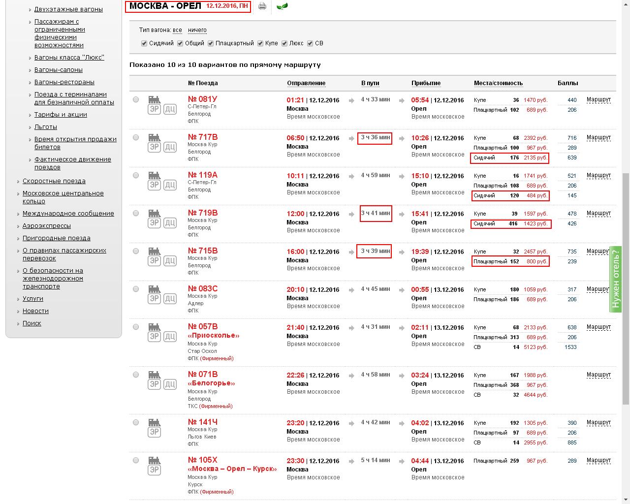Click the green Нужен отель side tab
Screen dimensions: 630x504
click(615, 279)
